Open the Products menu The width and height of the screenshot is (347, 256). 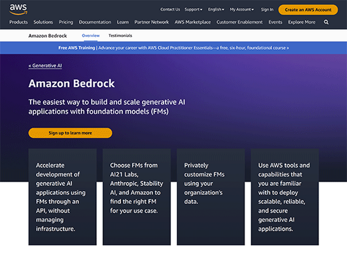click(18, 22)
